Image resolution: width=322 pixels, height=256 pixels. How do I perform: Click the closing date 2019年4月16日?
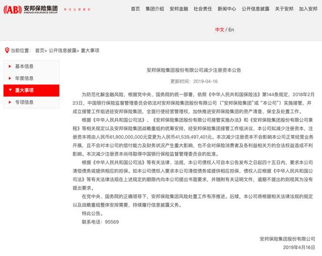[x=299, y=247]
